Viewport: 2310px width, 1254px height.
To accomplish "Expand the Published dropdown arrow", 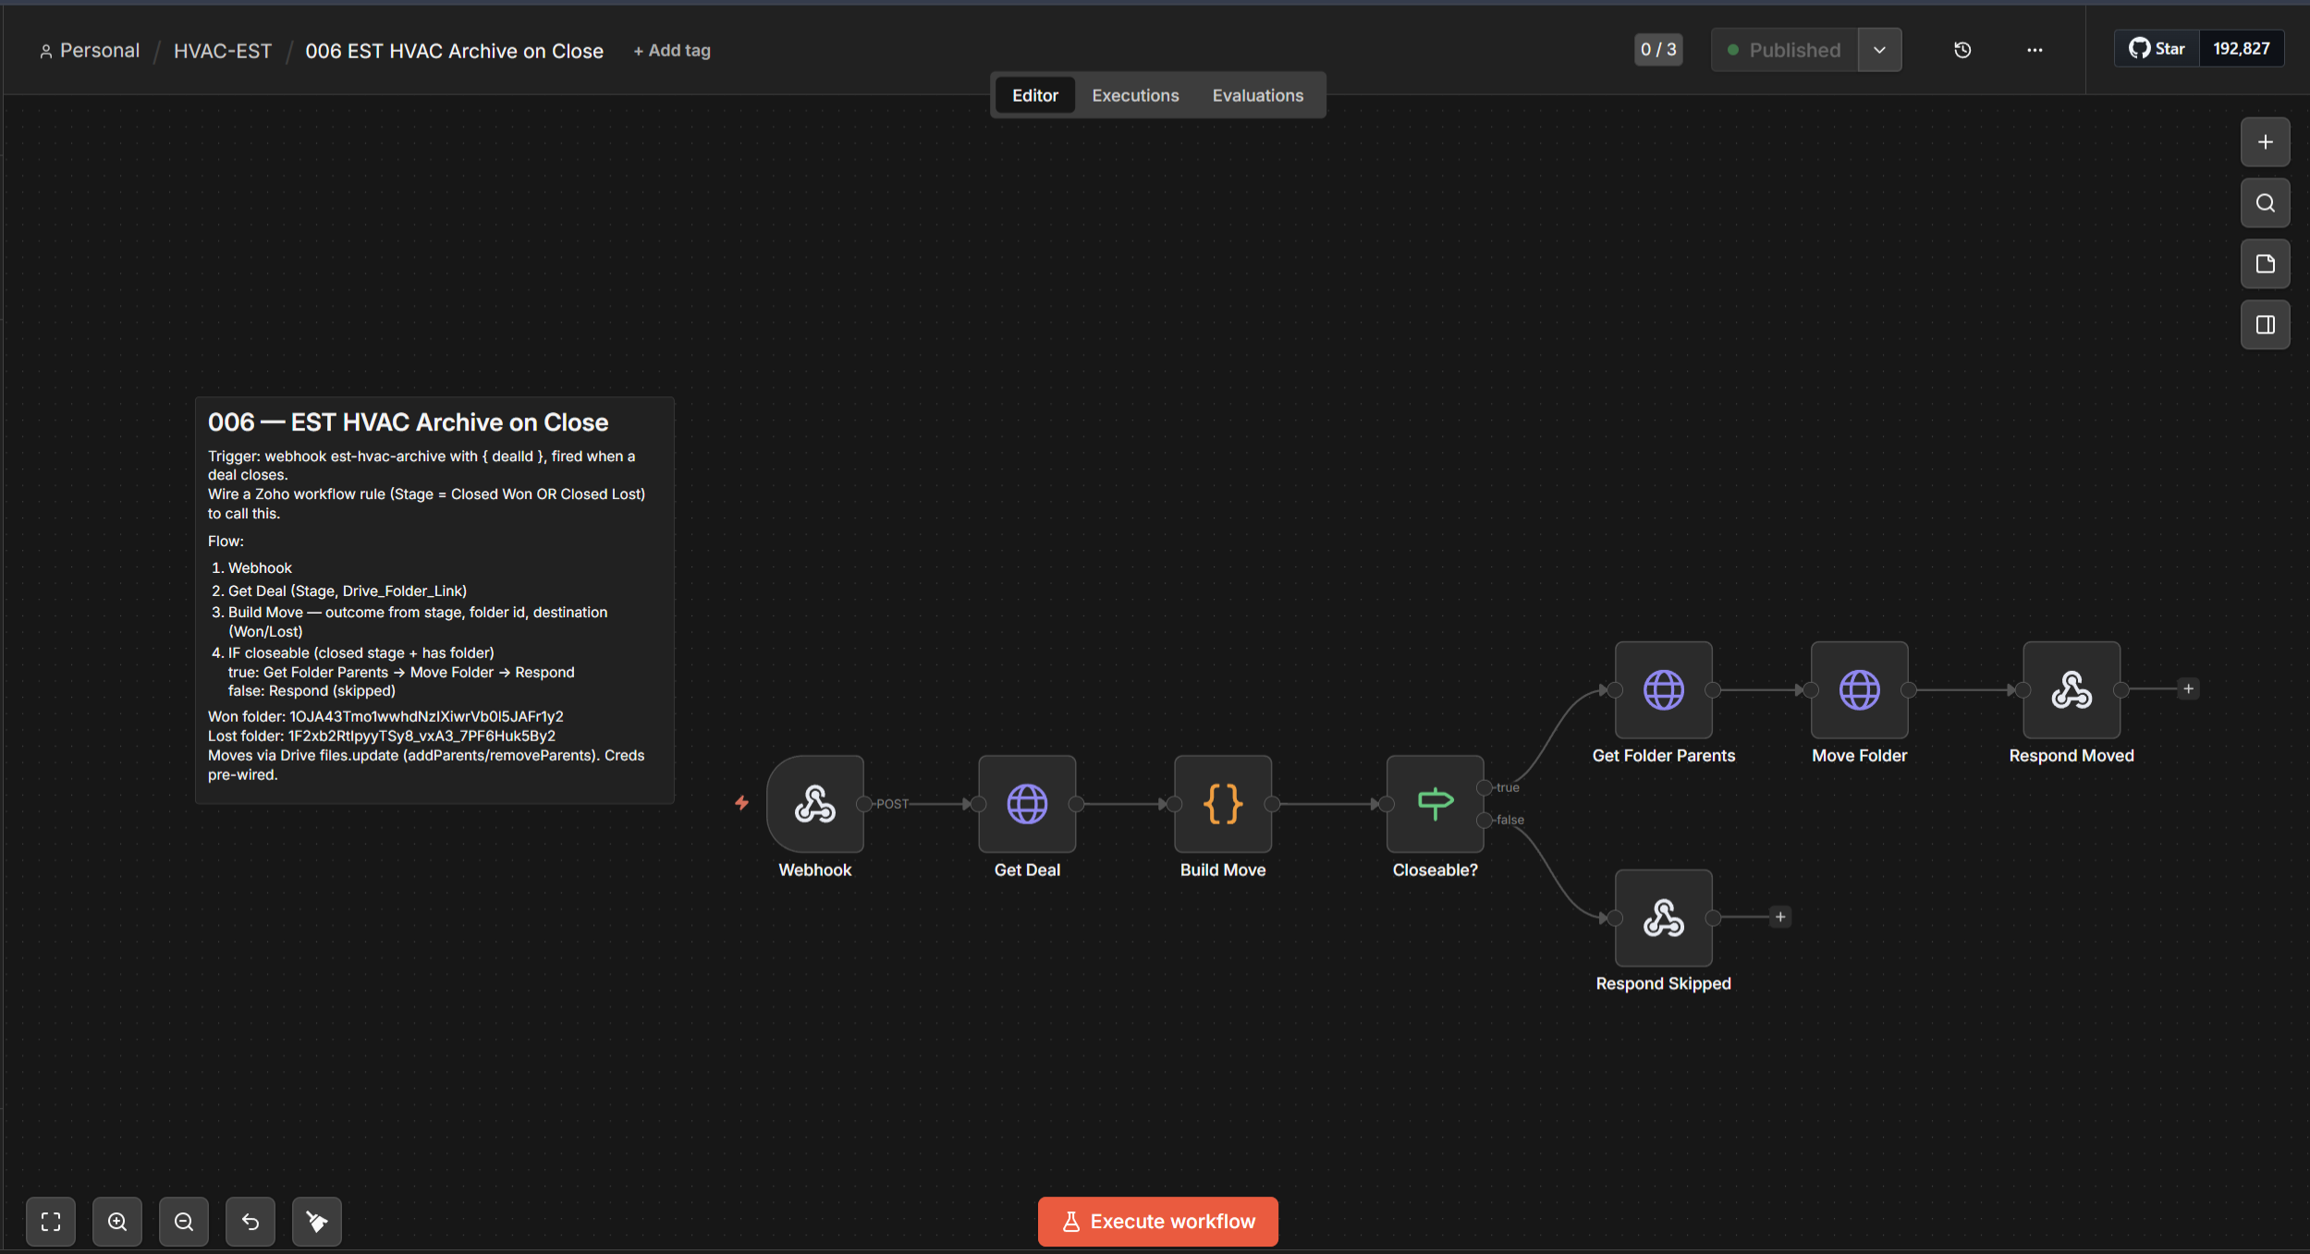I will pos(1879,50).
